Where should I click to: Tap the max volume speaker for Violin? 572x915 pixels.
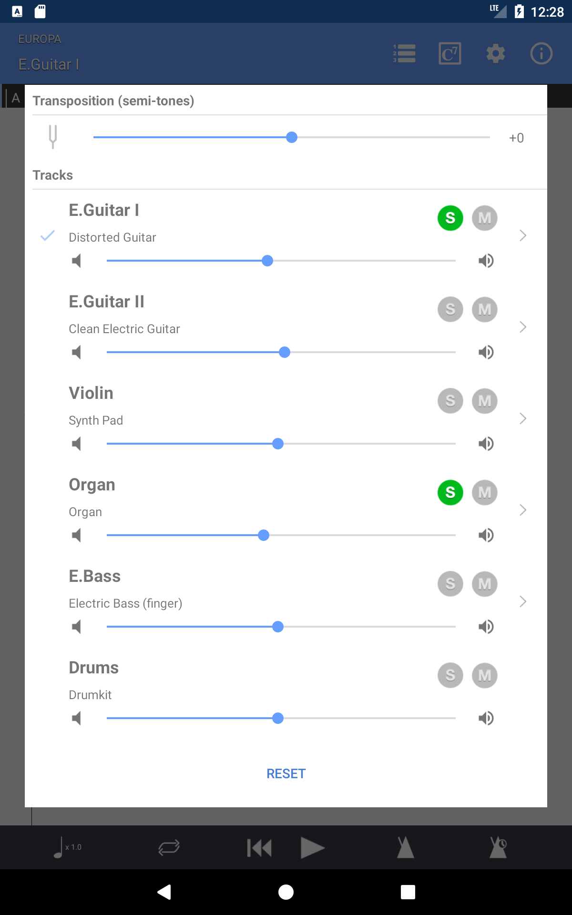coord(486,444)
